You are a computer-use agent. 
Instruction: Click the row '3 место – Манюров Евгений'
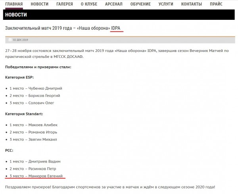click(x=36, y=176)
